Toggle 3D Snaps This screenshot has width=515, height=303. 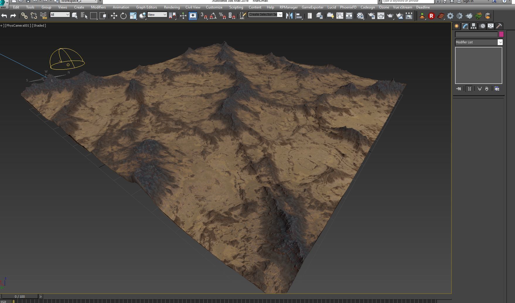click(204, 16)
